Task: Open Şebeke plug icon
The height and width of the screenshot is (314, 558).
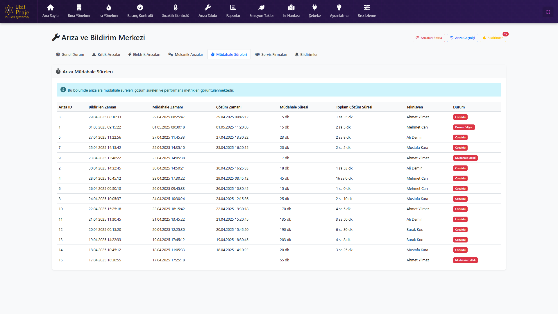Action: (x=314, y=8)
